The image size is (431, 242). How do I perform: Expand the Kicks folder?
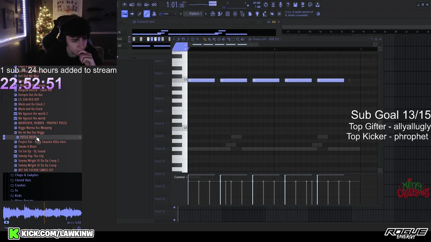pyautogui.click(x=18, y=196)
